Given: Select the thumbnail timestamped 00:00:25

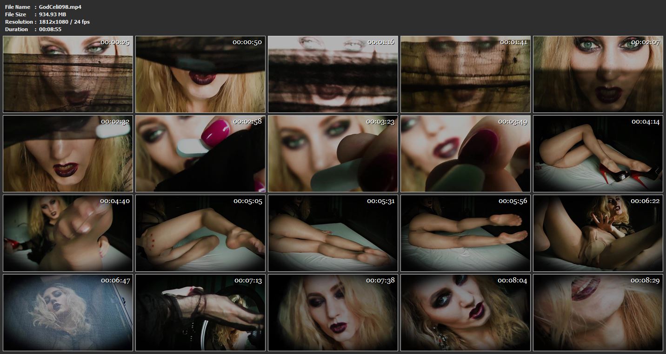Looking at the screenshot, I should pos(68,74).
